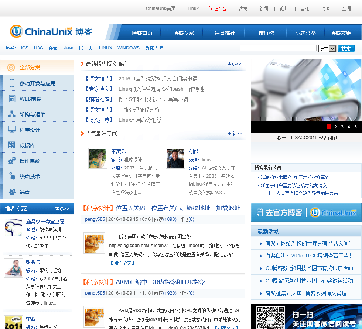Open 施昌权—淘宝卫霍's avatar image
Image resolution: width=362 pixels, height=329 pixels.
14,228
